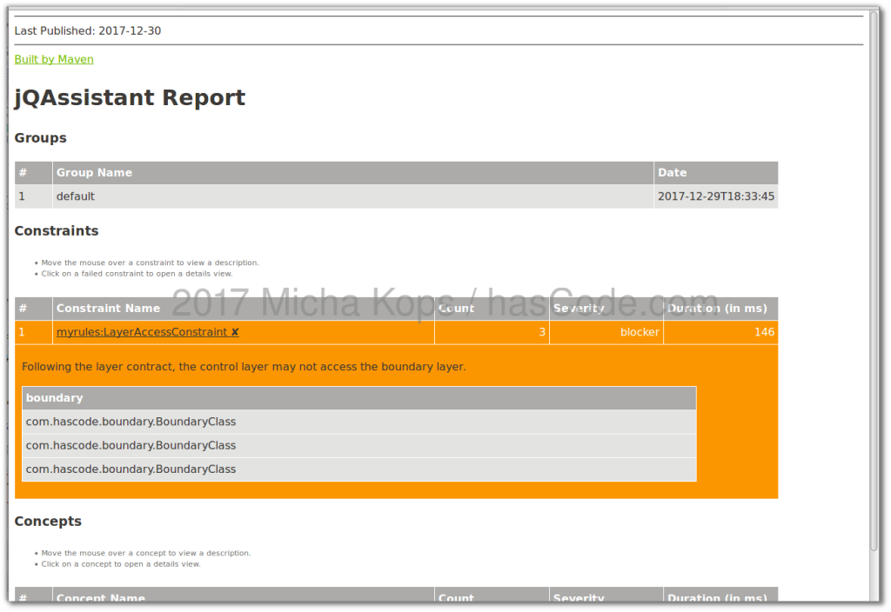Click the Constraint Name column header
891x612 pixels.
point(109,308)
